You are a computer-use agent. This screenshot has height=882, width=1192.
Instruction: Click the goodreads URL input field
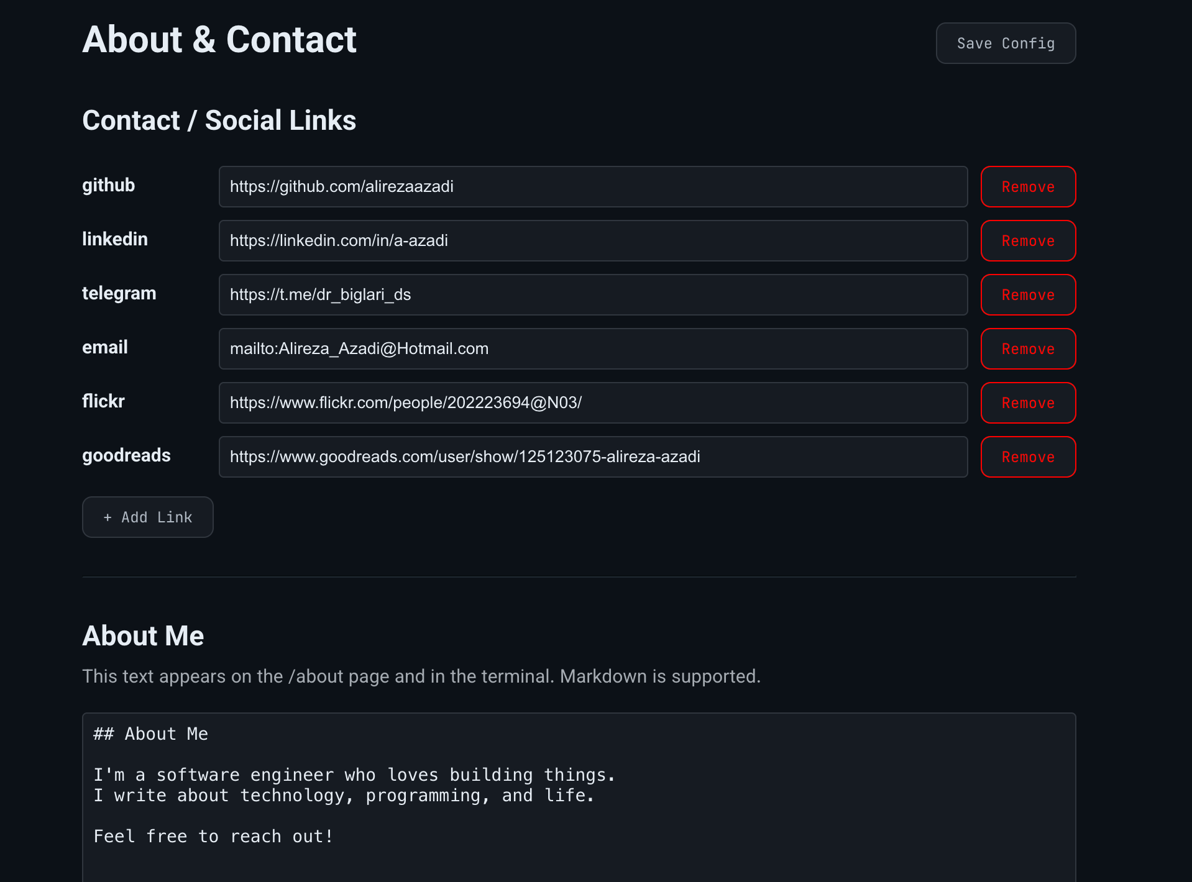pos(592,457)
